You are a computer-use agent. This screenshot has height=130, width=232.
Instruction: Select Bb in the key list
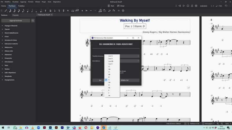coord(112,75)
